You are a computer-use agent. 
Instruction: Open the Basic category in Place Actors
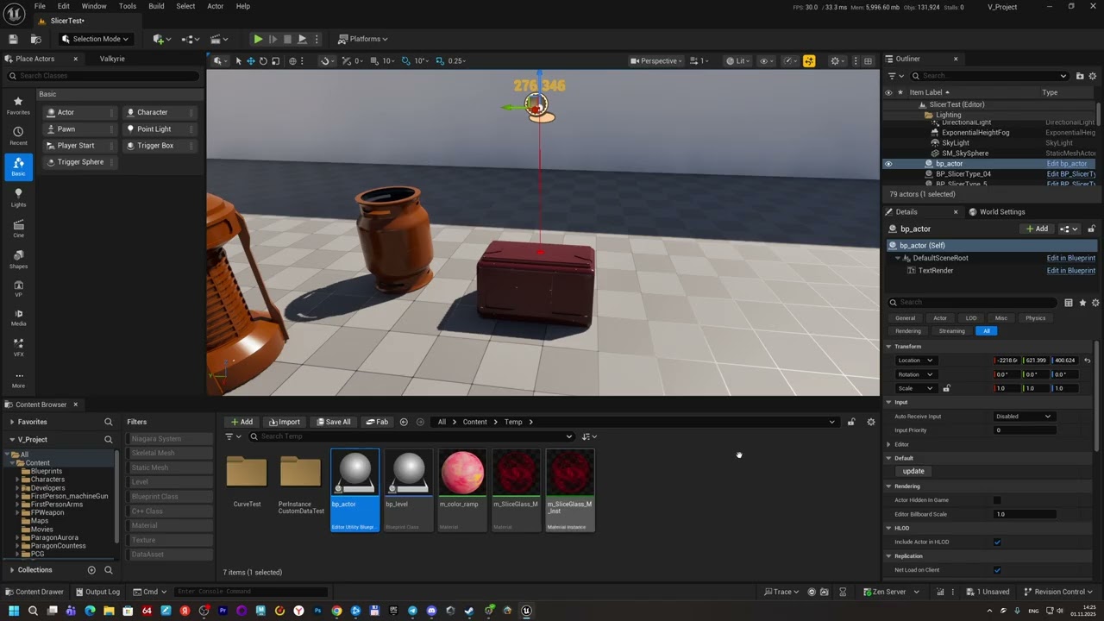point(18,166)
